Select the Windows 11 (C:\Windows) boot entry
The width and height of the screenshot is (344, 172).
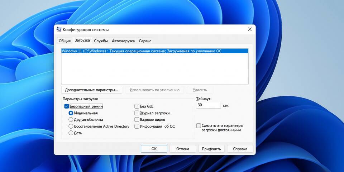pyautogui.click(x=155, y=51)
